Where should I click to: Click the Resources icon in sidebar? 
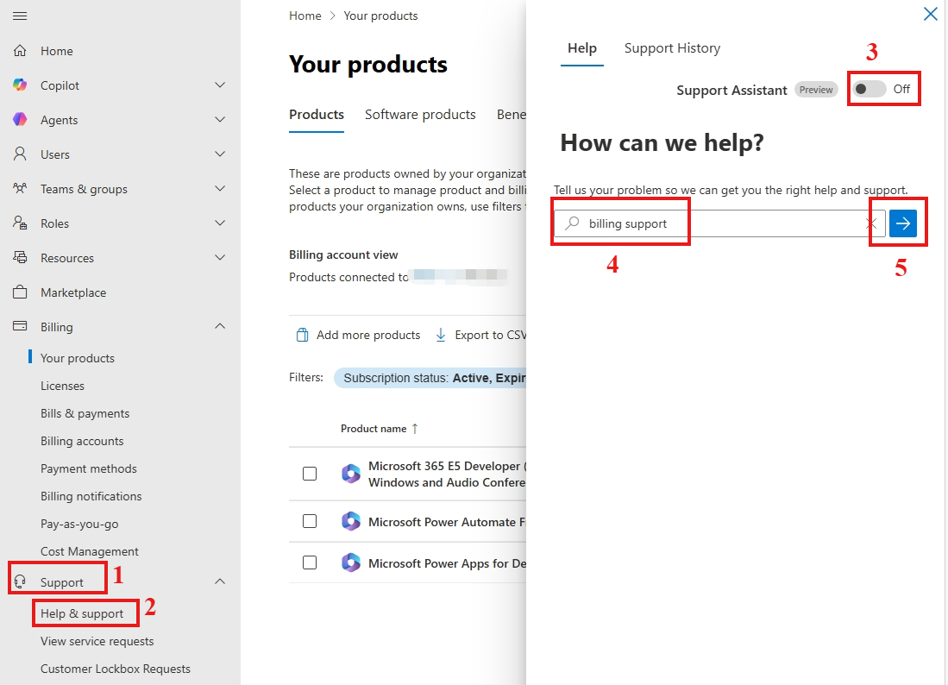20,258
